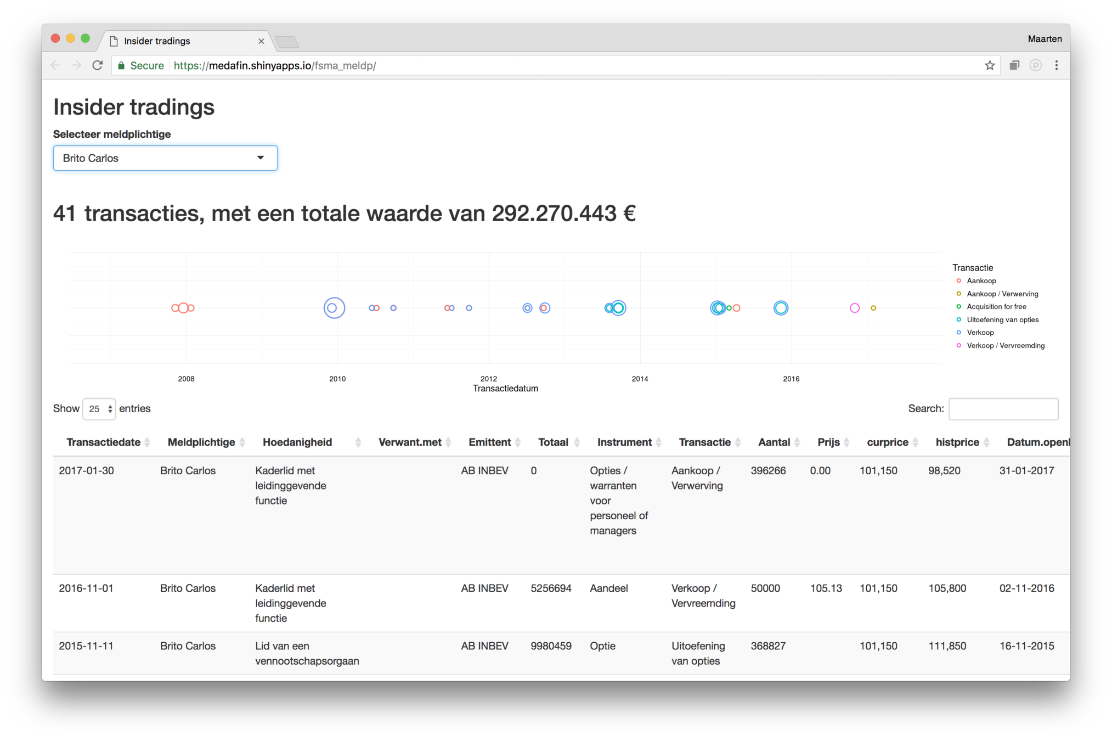Click the Maarten profile button
The image size is (1112, 741).
pos(1044,39)
